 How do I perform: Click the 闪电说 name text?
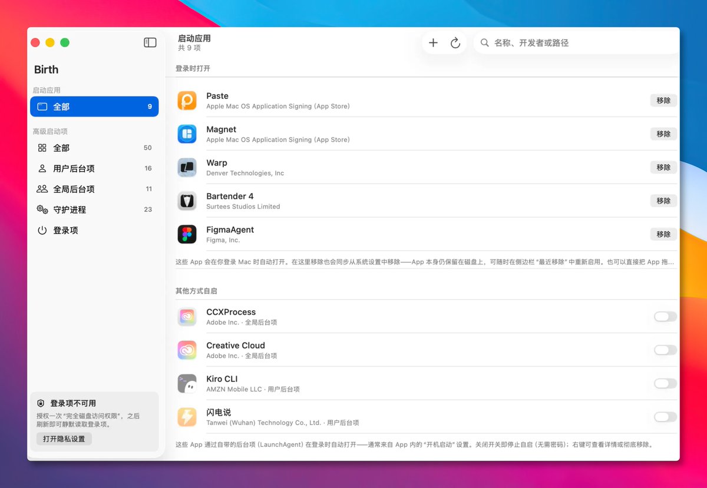[219, 413]
